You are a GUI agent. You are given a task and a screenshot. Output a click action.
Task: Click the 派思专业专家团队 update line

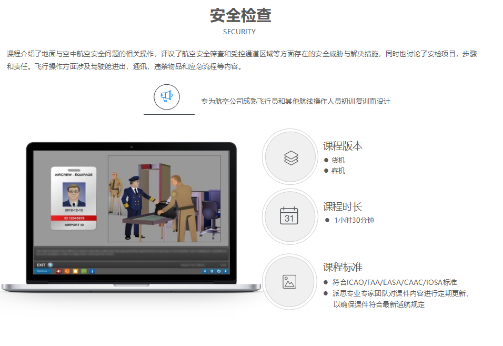click(401, 293)
